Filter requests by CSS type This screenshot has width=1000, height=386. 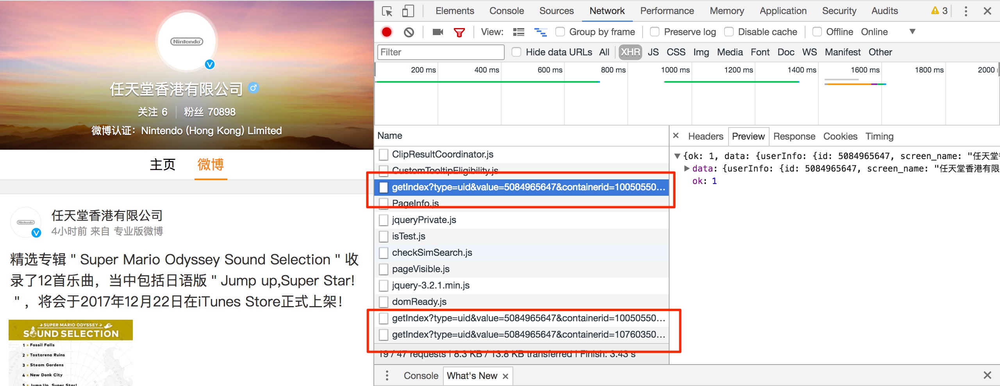[x=676, y=52]
